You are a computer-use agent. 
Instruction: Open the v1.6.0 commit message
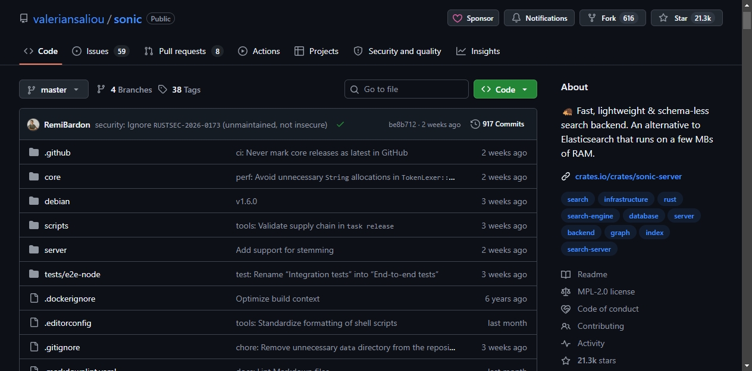point(246,201)
